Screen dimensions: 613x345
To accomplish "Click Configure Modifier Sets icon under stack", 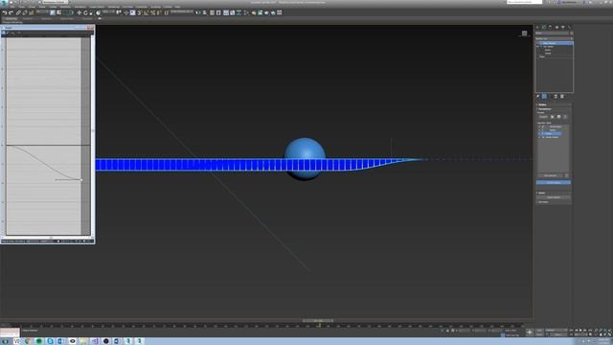I will point(562,96).
